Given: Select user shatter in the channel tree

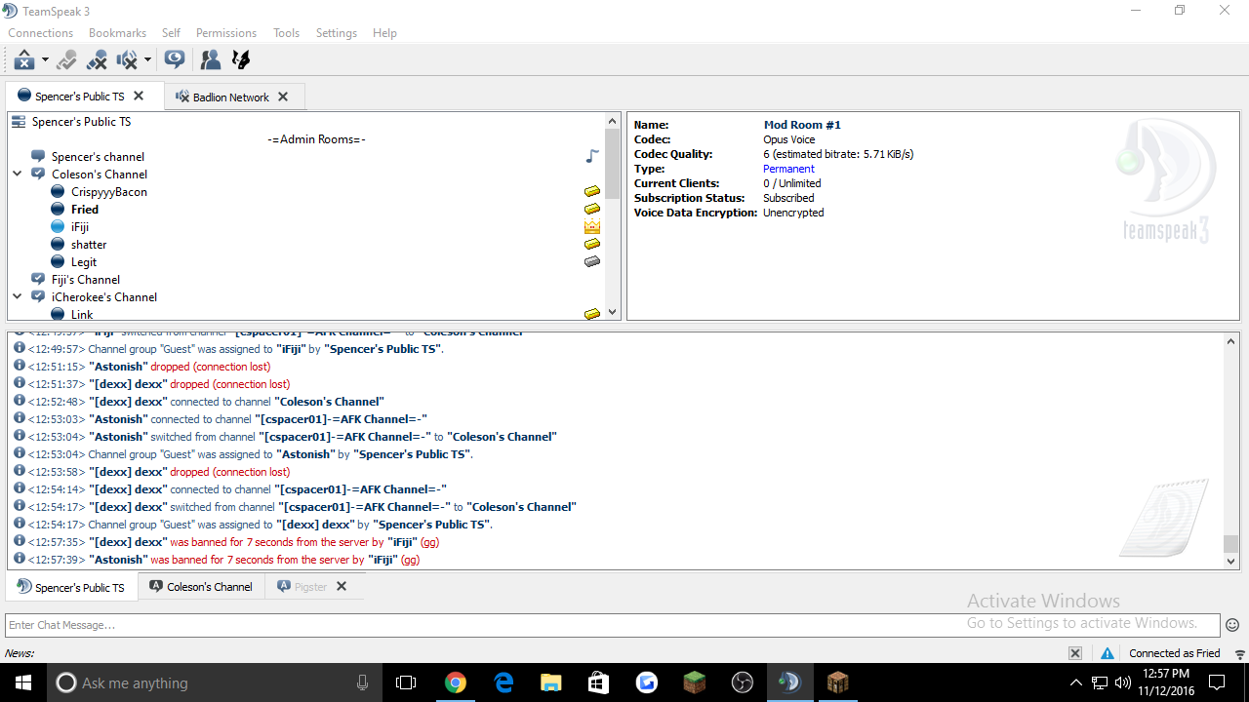Looking at the screenshot, I should (x=89, y=245).
